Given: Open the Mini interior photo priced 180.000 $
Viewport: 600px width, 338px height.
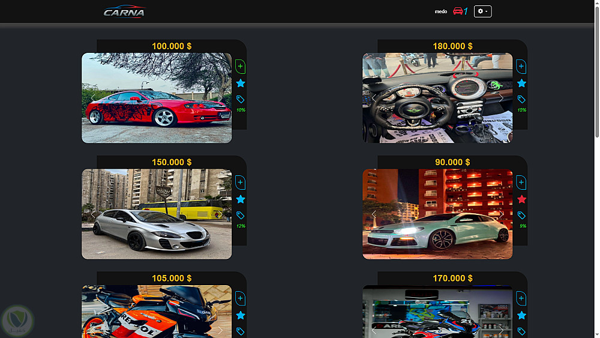Looking at the screenshot, I should coord(437,98).
